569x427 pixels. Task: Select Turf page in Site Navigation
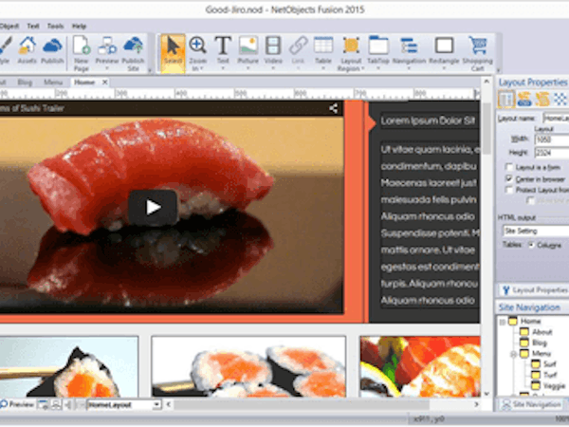(550, 375)
